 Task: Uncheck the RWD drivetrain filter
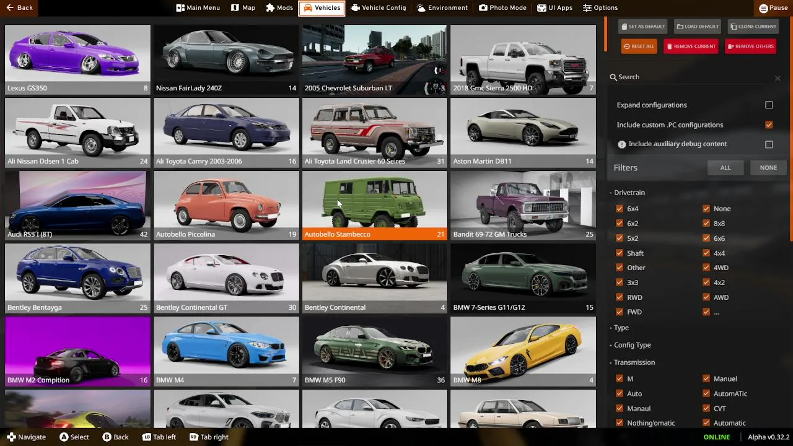pyautogui.click(x=620, y=297)
